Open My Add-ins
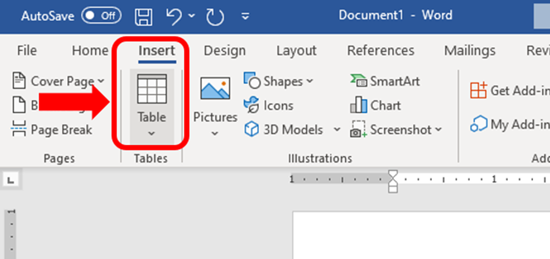 (511, 124)
